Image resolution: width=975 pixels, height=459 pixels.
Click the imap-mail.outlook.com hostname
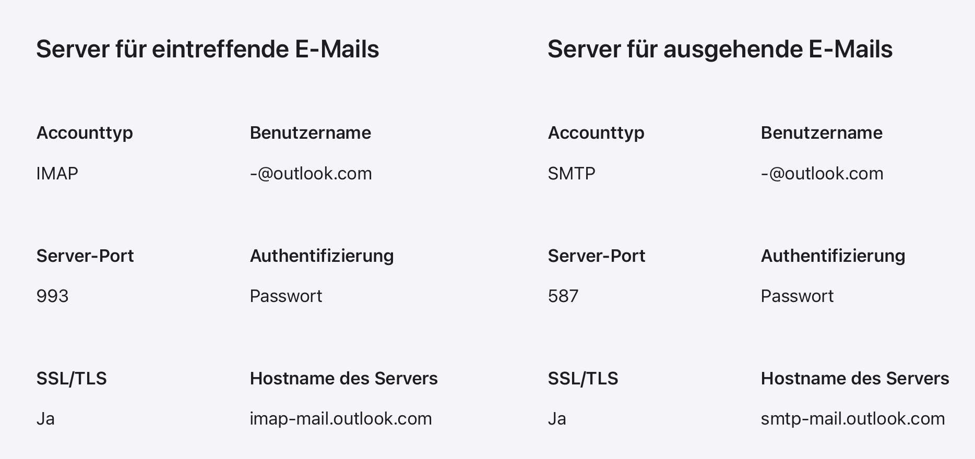pyautogui.click(x=340, y=419)
